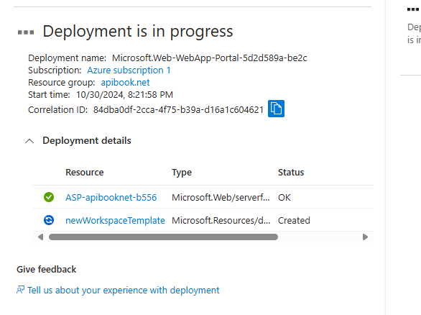Image resolution: width=421 pixels, height=315 pixels.
Task: Click the Microsoft.Web/serverf... type cell
Action: [221, 198]
